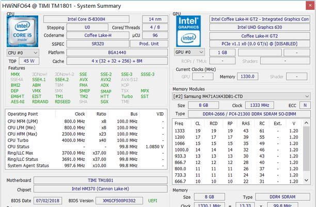Click the Intel Core i5 CPU logo
This screenshot has width=316, height=207.
point(22,31)
